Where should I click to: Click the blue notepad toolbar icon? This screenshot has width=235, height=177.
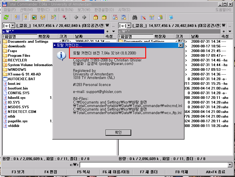(171, 17)
